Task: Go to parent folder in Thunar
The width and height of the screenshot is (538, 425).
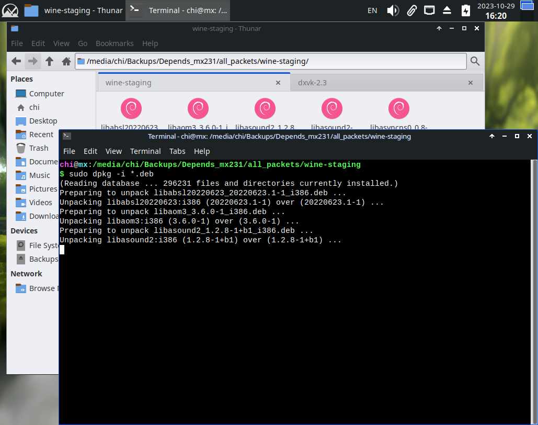Action: point(49,61)
